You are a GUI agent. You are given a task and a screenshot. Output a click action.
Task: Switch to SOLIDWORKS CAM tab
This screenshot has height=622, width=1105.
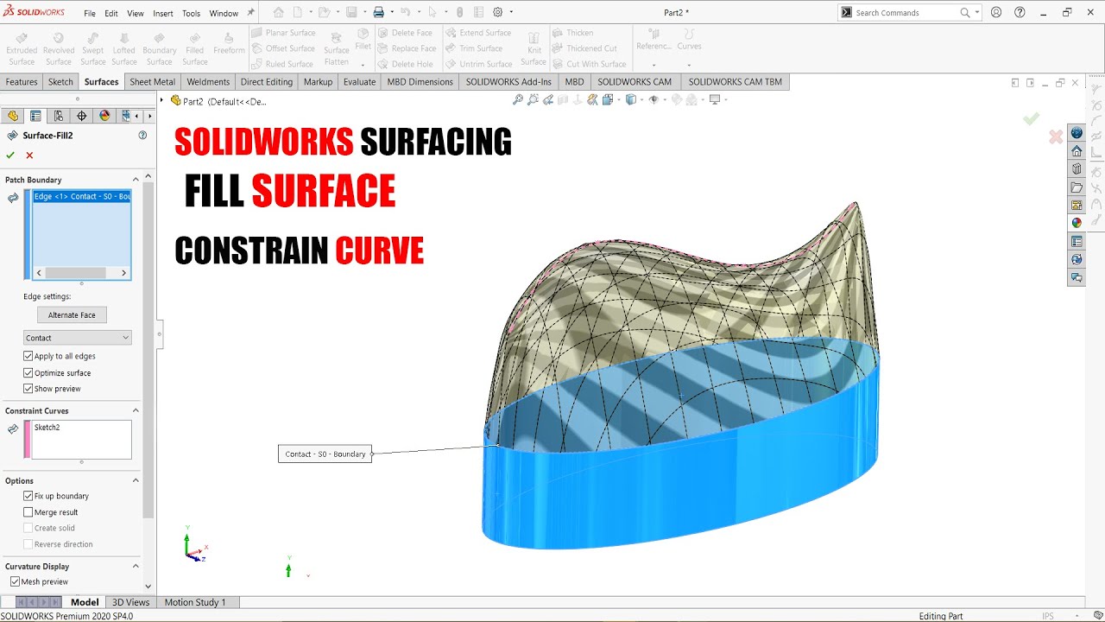[x=635, y=82]
